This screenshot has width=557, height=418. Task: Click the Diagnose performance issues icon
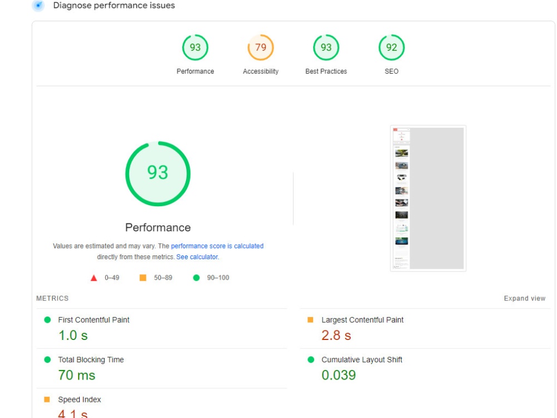(38, 6)
